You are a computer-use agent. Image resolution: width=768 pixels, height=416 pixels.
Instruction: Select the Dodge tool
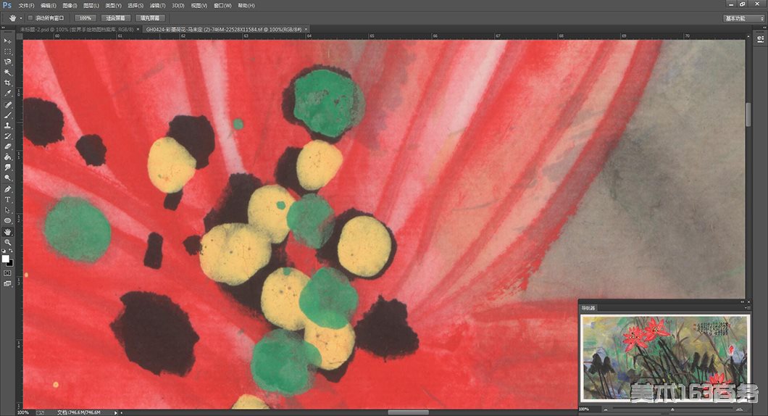[x=7, y=178]
